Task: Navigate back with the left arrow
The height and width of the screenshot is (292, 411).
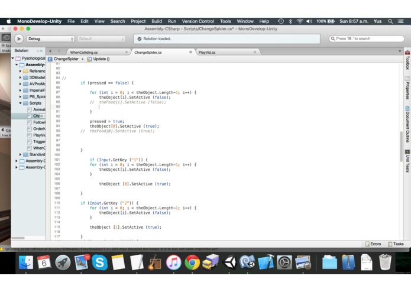Action: (x=50, y=51)
